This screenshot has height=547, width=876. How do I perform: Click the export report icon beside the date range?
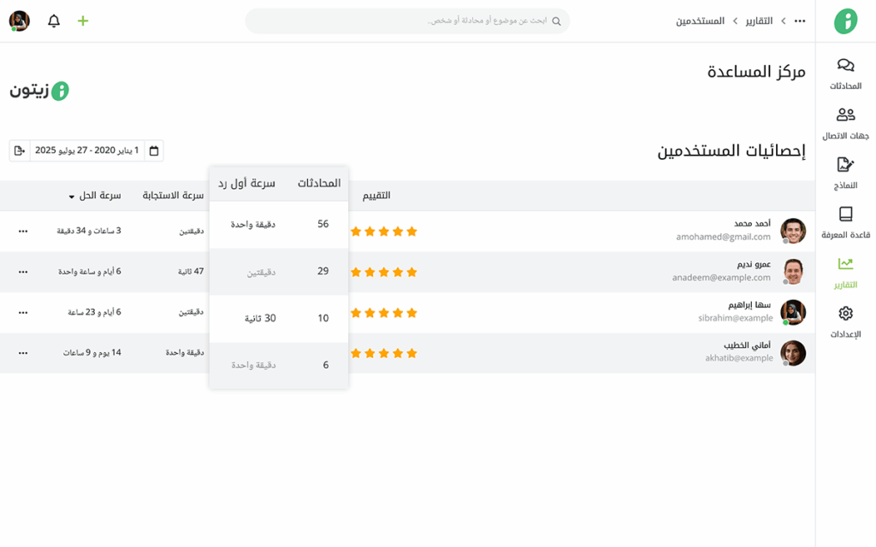(20, 150)
